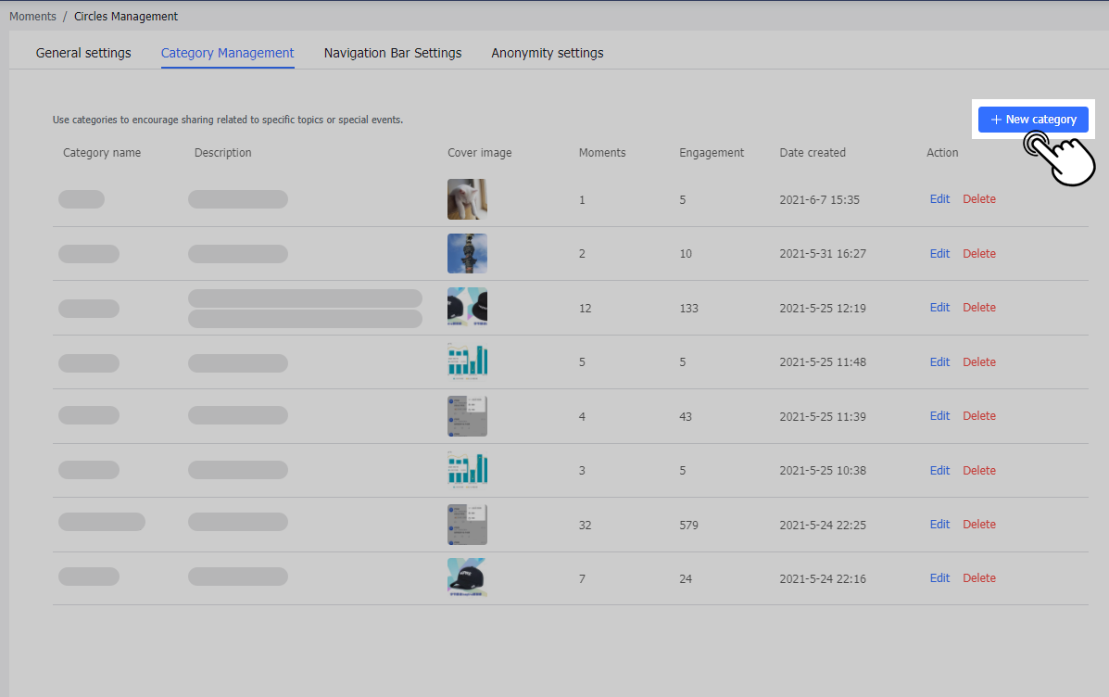This screenshot has height=697, width=1109.
Task: Open the black cap cover image in last row
Action: [x=467, y=577]
